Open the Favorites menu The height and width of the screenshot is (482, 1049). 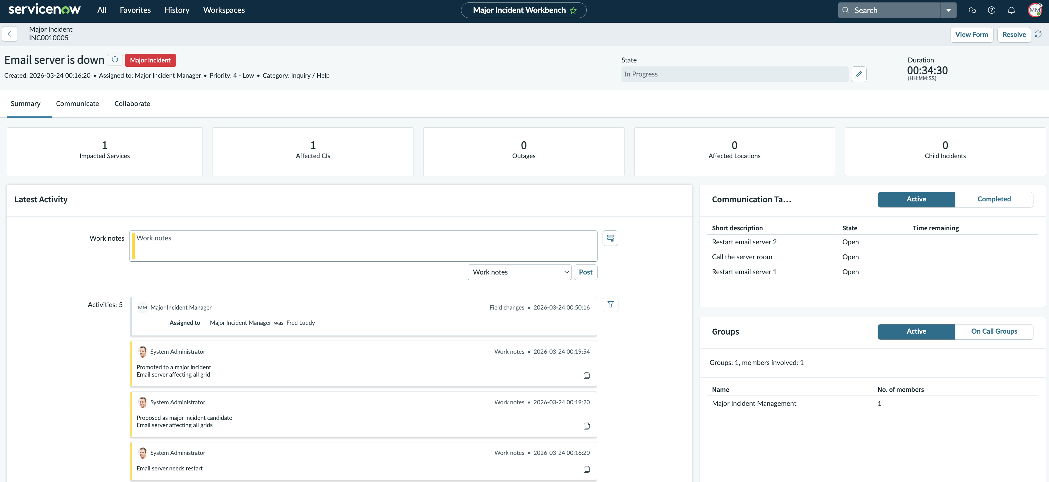coord(135,10)
